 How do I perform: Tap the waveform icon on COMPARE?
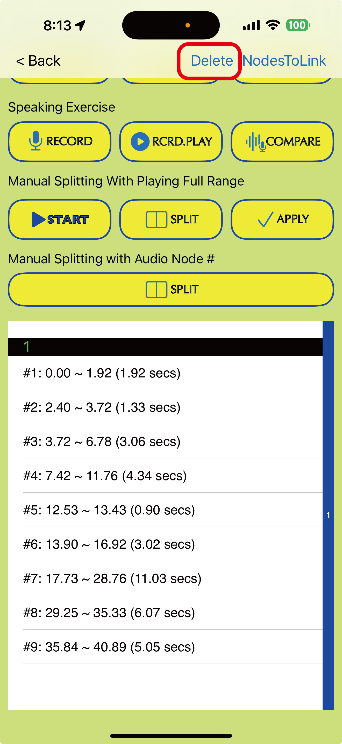255,142
